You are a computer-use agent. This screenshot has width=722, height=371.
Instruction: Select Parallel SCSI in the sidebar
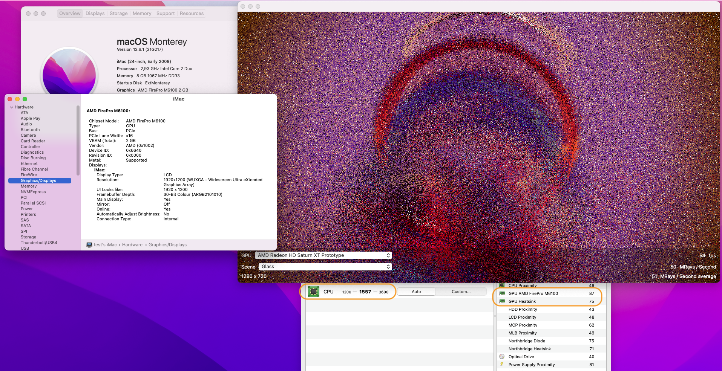tap(33, 203)
